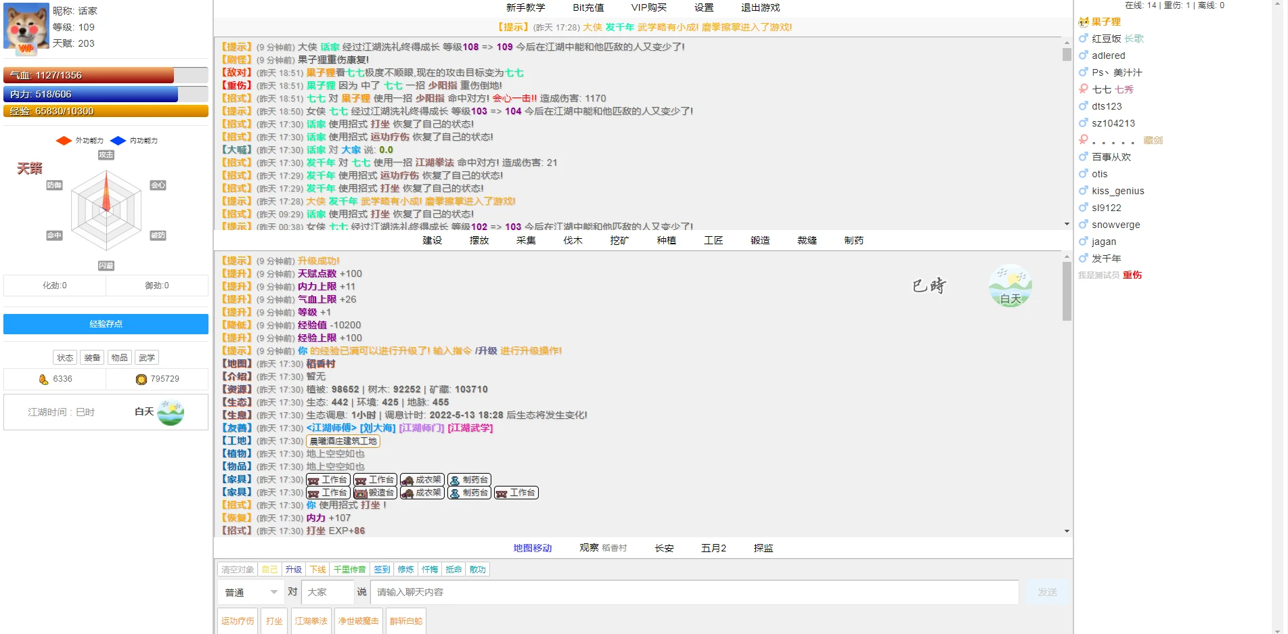Click the male icon beside snowverge
The image size is (1288, 634).
[x=1084, y=225]
